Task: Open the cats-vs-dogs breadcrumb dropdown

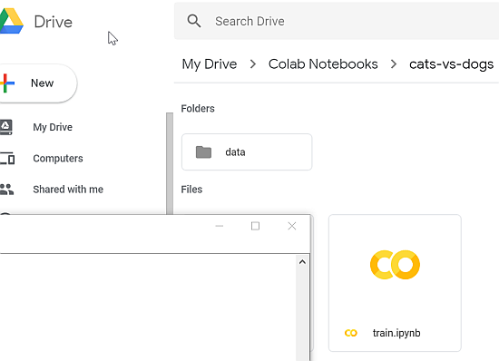Action: pos(451,64)
